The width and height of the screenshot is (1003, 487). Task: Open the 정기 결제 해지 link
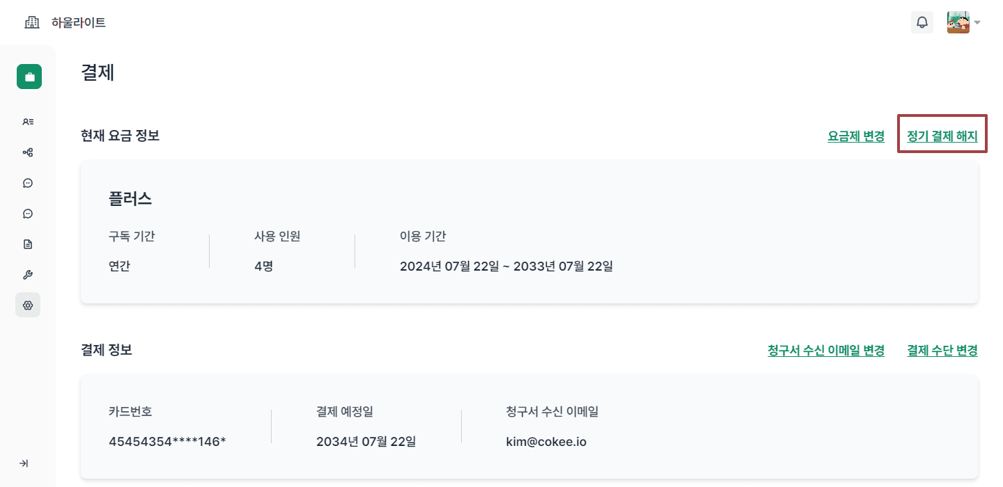pos(942,135)
